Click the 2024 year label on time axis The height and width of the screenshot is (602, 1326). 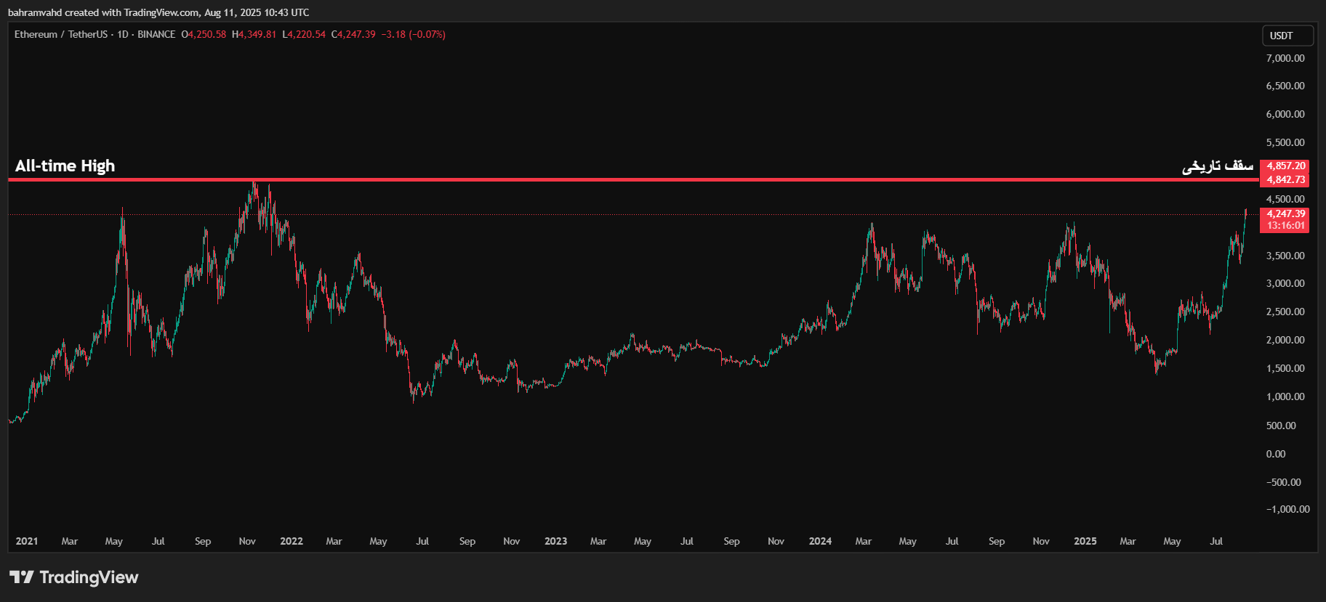[820, 541]
